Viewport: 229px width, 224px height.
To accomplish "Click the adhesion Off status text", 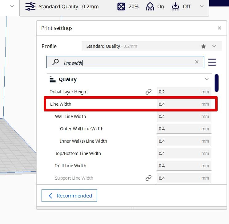I will pos(187,6).
